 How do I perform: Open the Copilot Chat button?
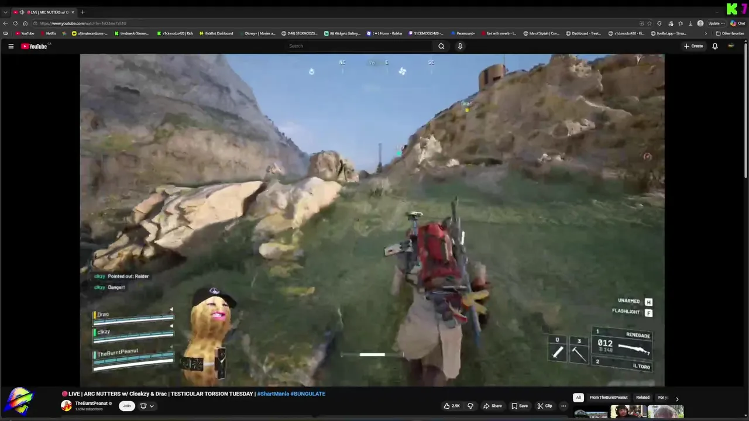point(738,23)
